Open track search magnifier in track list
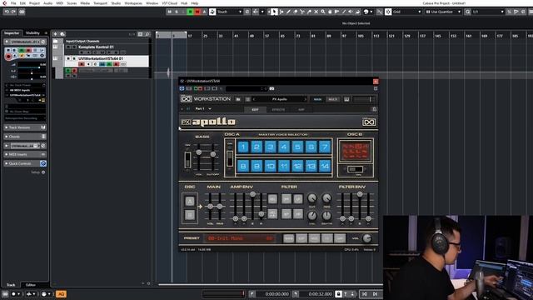The height and width of the screenshot is (300, 533). (x=147, y=34)
